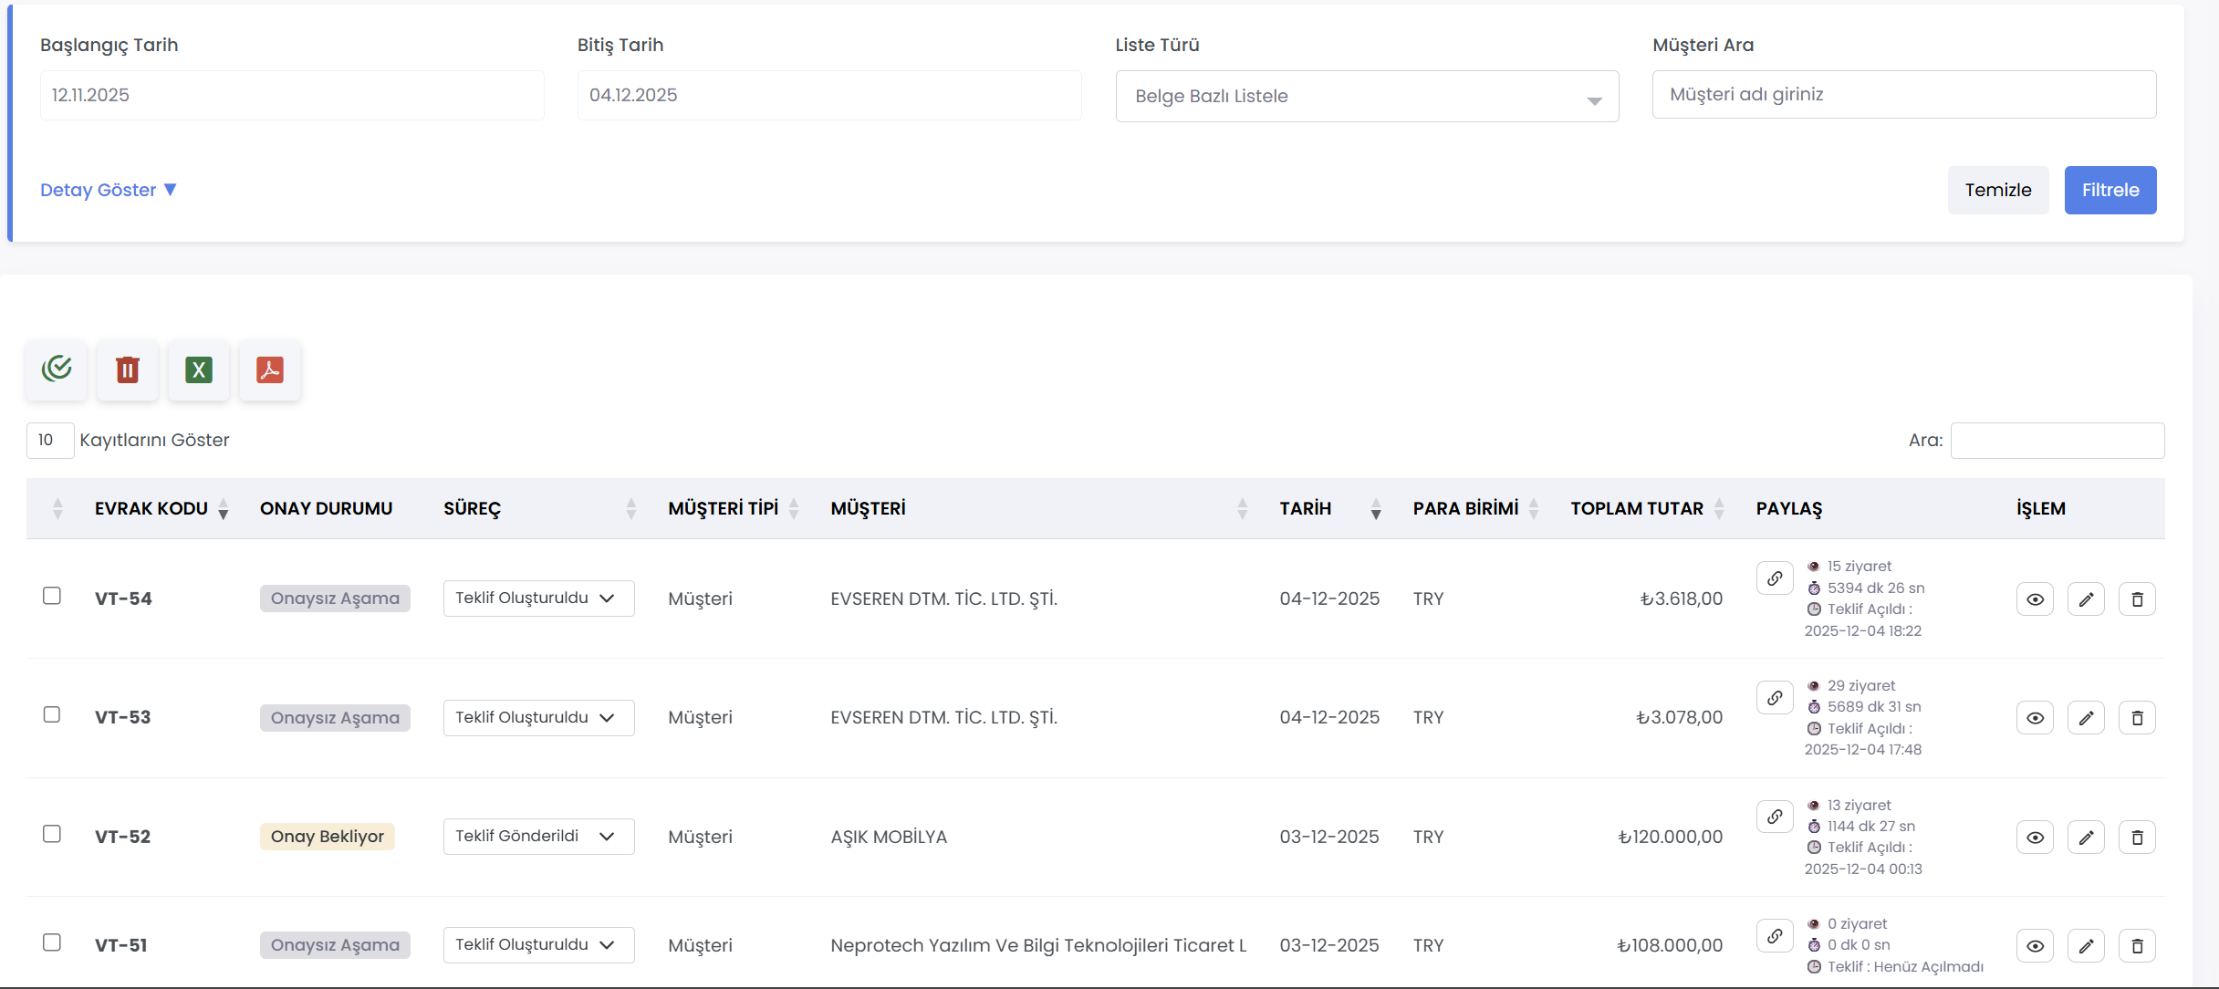Click the VT-51 document code

(121, 945)
